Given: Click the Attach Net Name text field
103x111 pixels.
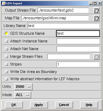Looking at the screenshot, I should 78,49.
